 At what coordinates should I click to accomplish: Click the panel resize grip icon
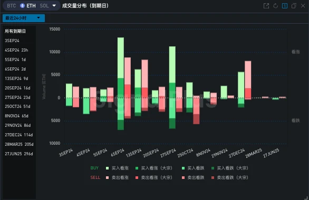[x=306, y=198]
